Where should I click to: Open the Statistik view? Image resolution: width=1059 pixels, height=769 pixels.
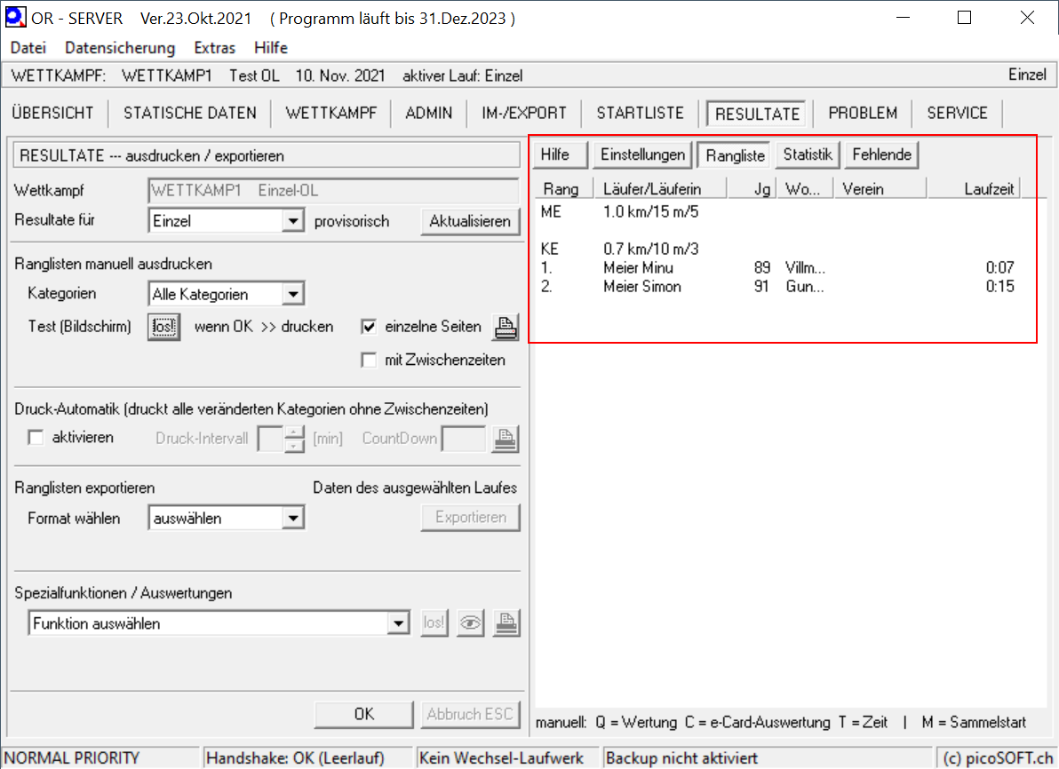808,155
